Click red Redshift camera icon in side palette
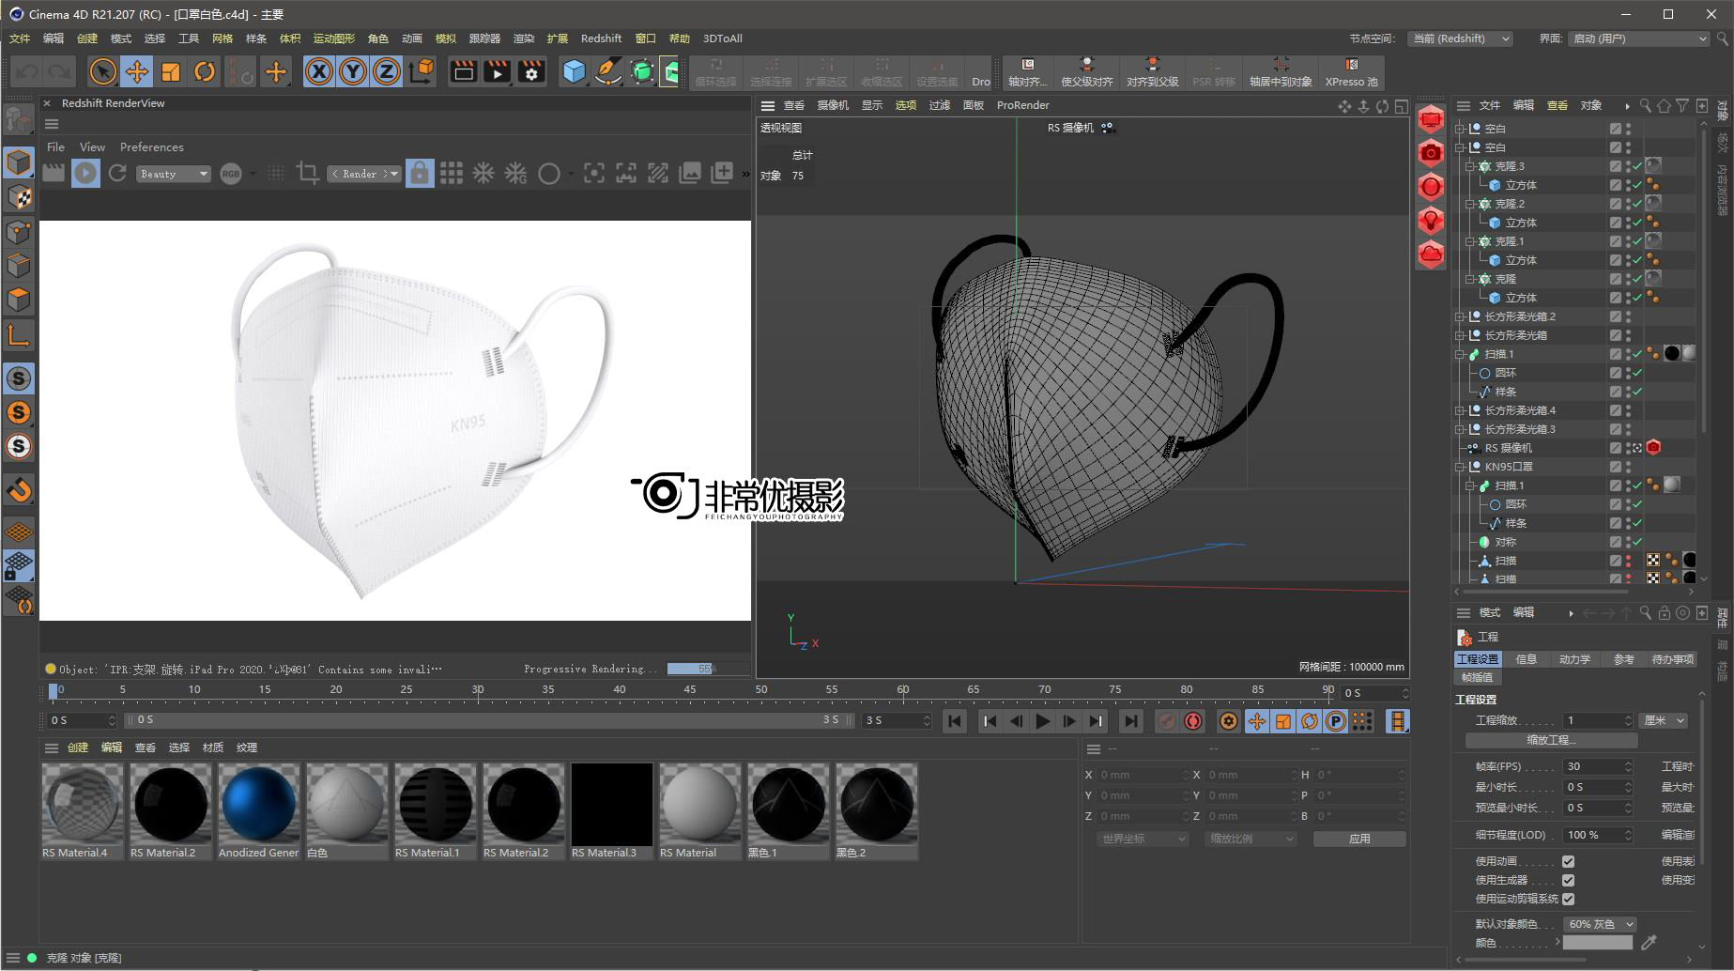Image resolution: width=1734 pixels, height=971 pixels. tap(1431, 153)
